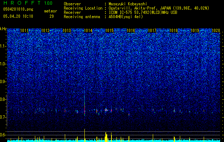224x142 pixels.
Task: Select the filename 0504201010.png
Action: (x=18, y=9)
